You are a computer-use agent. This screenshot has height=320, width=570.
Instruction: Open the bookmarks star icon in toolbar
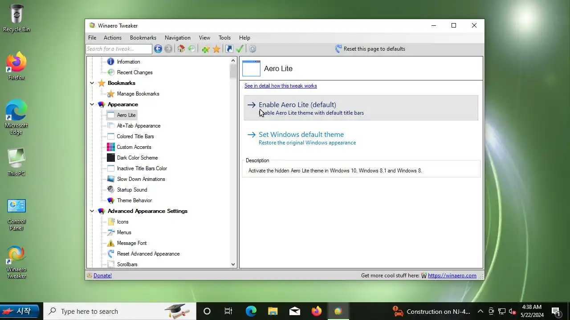tap(216, 49)
